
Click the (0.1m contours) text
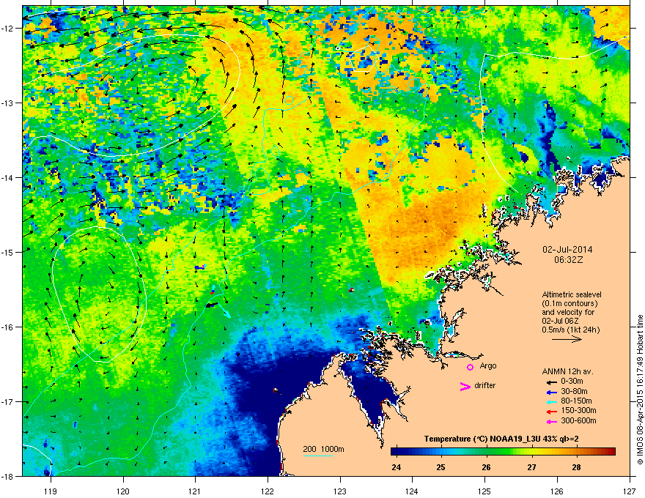coord(570,303)
